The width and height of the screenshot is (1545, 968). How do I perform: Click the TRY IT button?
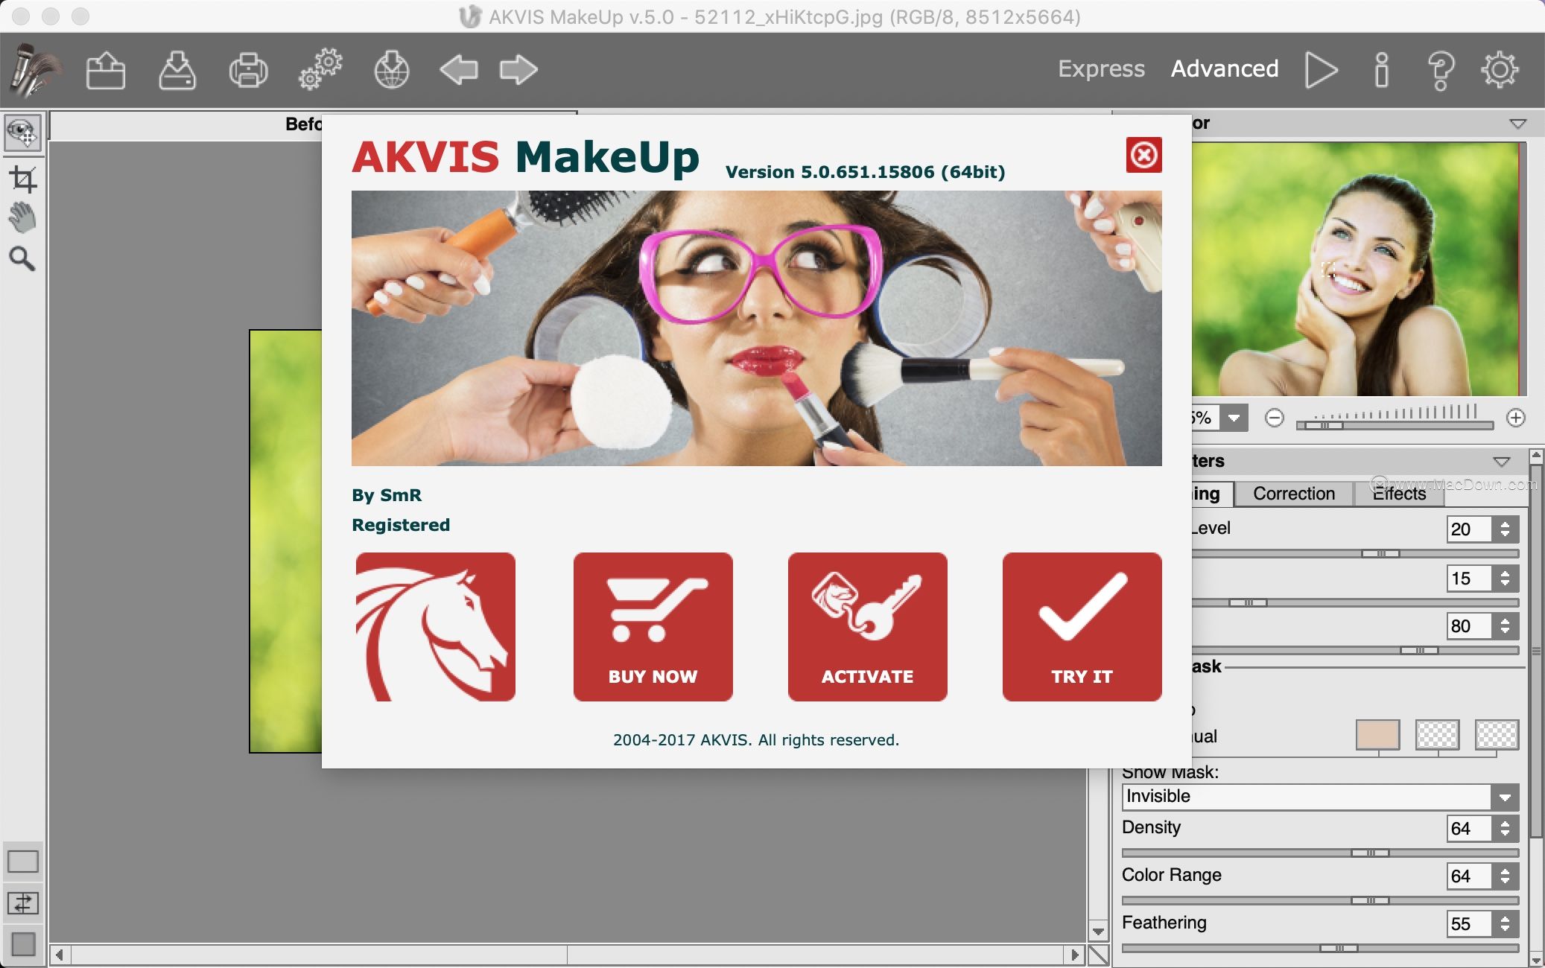(1082, 626)
